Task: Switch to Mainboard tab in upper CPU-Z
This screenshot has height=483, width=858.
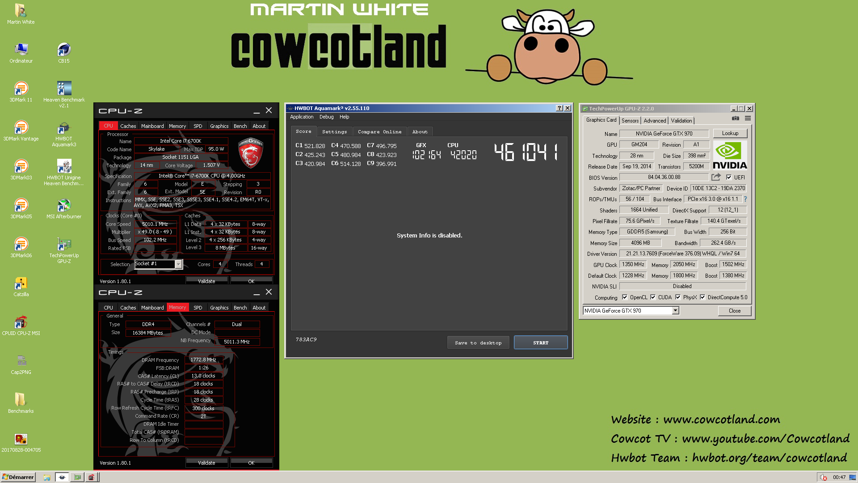Action: click(x=152, y=126)
